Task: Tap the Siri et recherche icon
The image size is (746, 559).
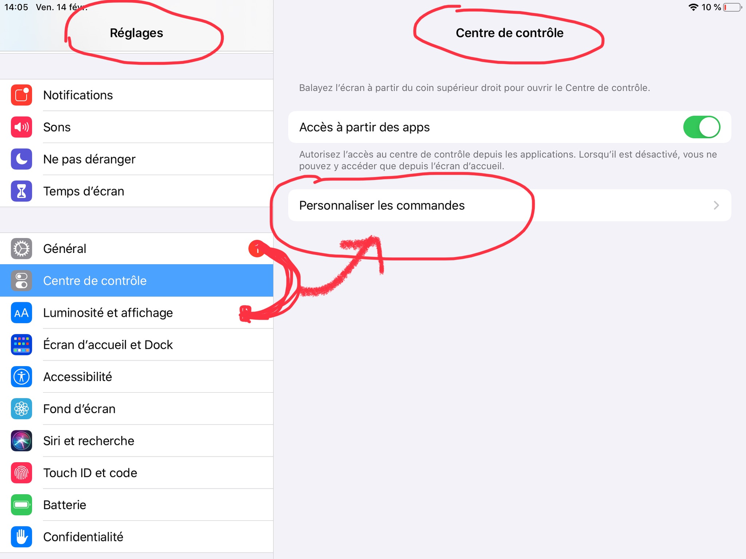Action: [x=21, y=441]
